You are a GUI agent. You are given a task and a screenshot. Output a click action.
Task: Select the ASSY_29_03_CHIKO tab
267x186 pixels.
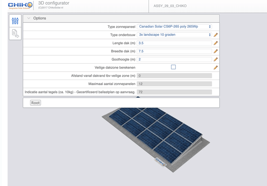[170, 6]
